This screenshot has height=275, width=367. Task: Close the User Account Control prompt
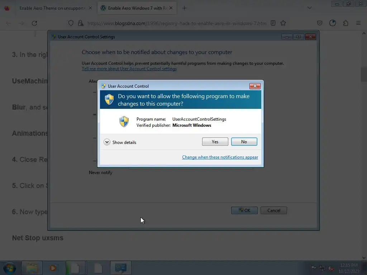(x=255, y=86)
